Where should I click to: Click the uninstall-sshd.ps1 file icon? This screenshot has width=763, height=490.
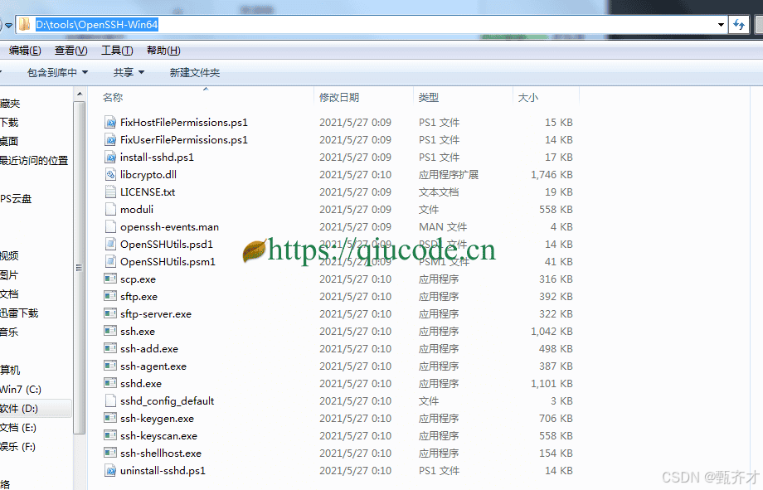[110, 471]
